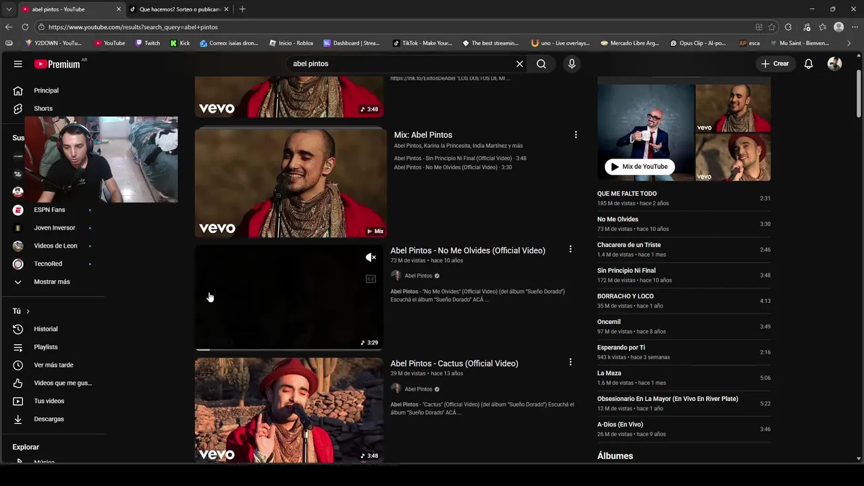Open Abel Pintos - Cactus title
Image resolution: width=864 pixels, height=486 pixels.
click(x=454, y=363)
